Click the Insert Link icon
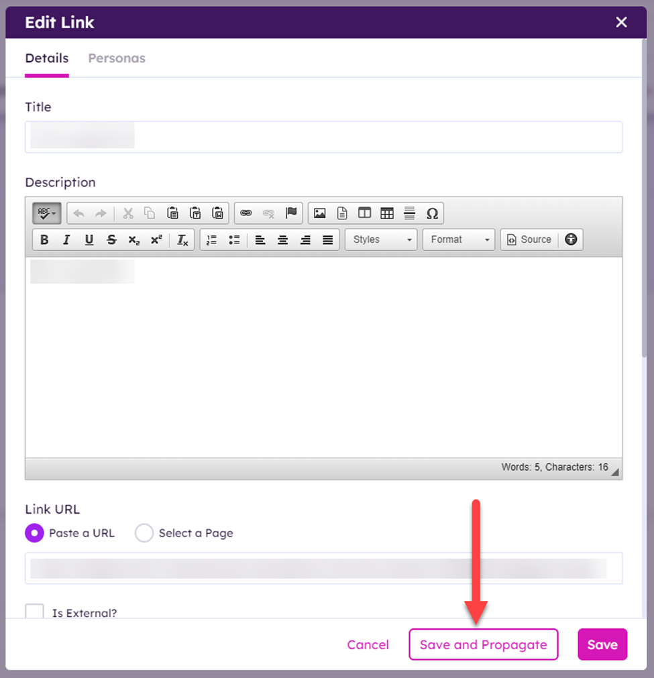Screen dimensions: 654x678 point(246,213)
